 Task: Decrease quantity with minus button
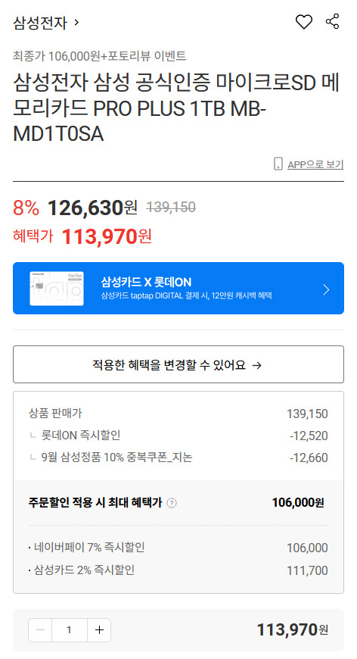[40, 629]
